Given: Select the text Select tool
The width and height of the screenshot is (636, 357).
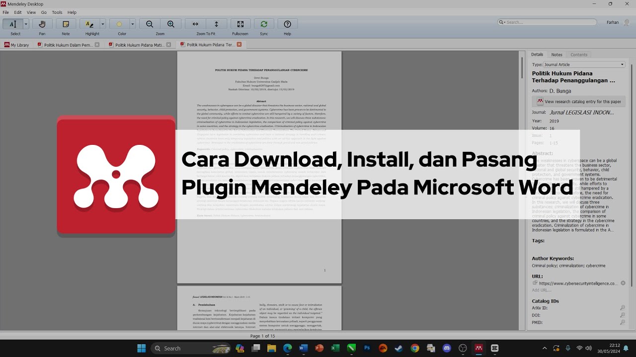Looking at the screenshot, I should [x=13, y=24].
